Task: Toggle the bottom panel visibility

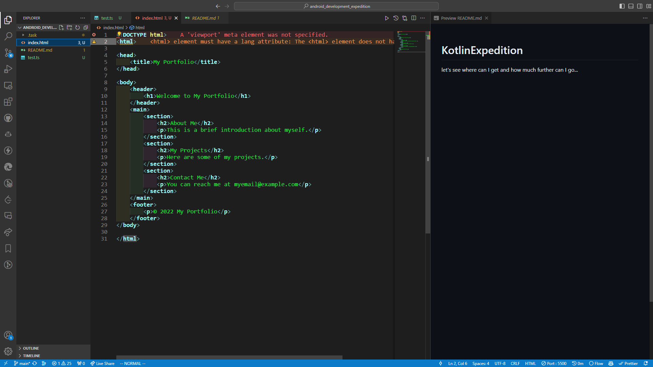Action: click(631, 6)
